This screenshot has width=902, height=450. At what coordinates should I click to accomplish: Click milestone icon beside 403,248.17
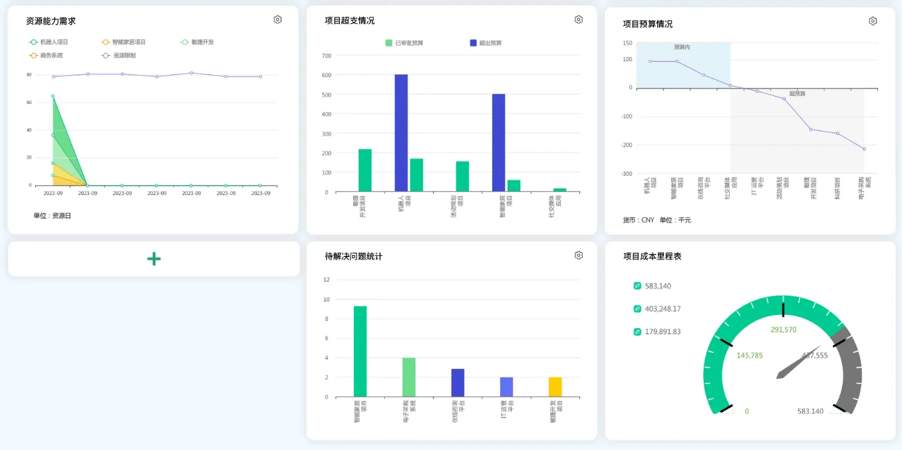pos(637,308)
